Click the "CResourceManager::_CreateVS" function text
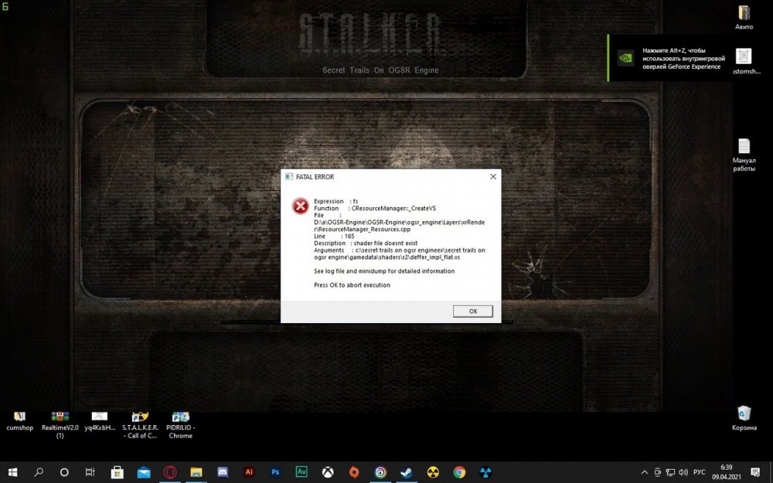The width and height of the screenshot is (773, 483). click(393, 208)
